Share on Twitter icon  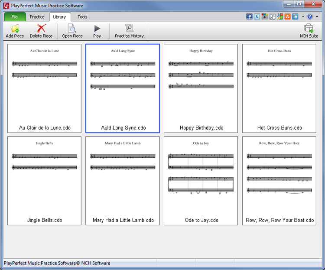pyautogui.click(x=257, y=16)
